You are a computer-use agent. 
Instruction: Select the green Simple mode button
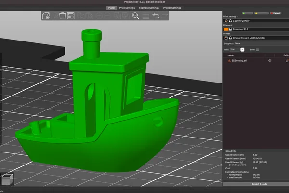(x=248, y=13)
